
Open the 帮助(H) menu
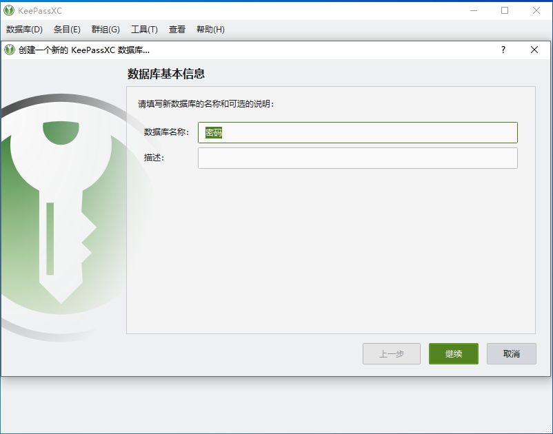[x=210, y=29]
